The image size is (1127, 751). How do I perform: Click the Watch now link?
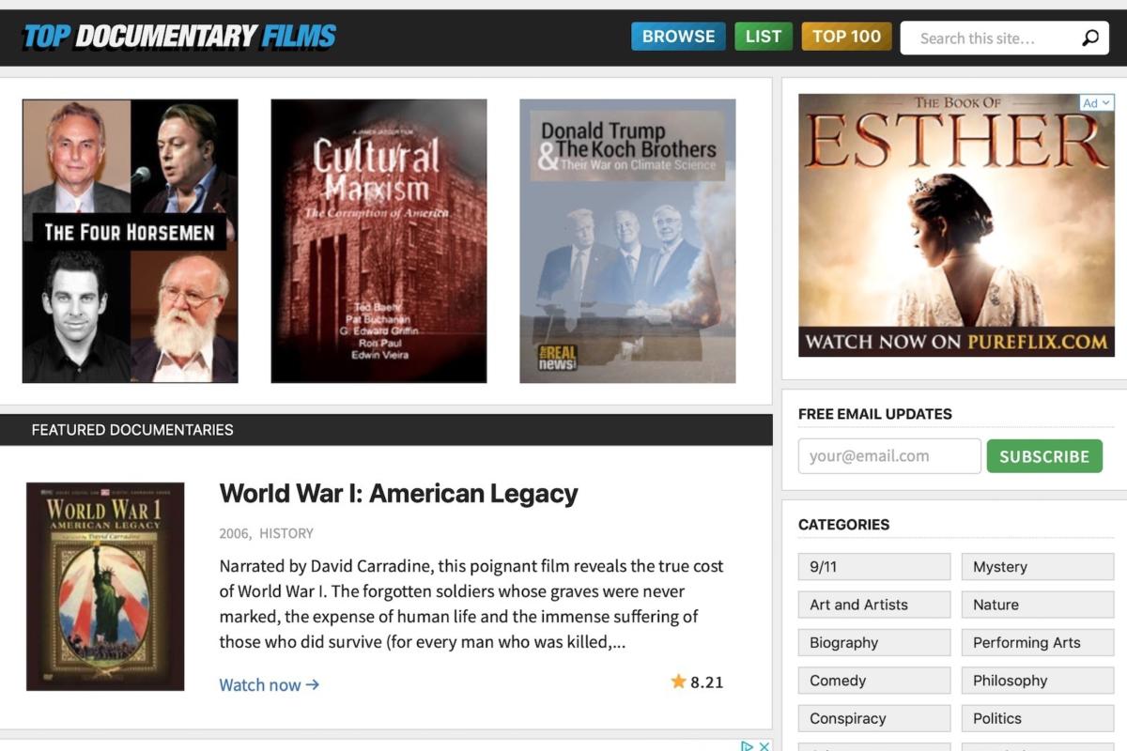(270, 685)
